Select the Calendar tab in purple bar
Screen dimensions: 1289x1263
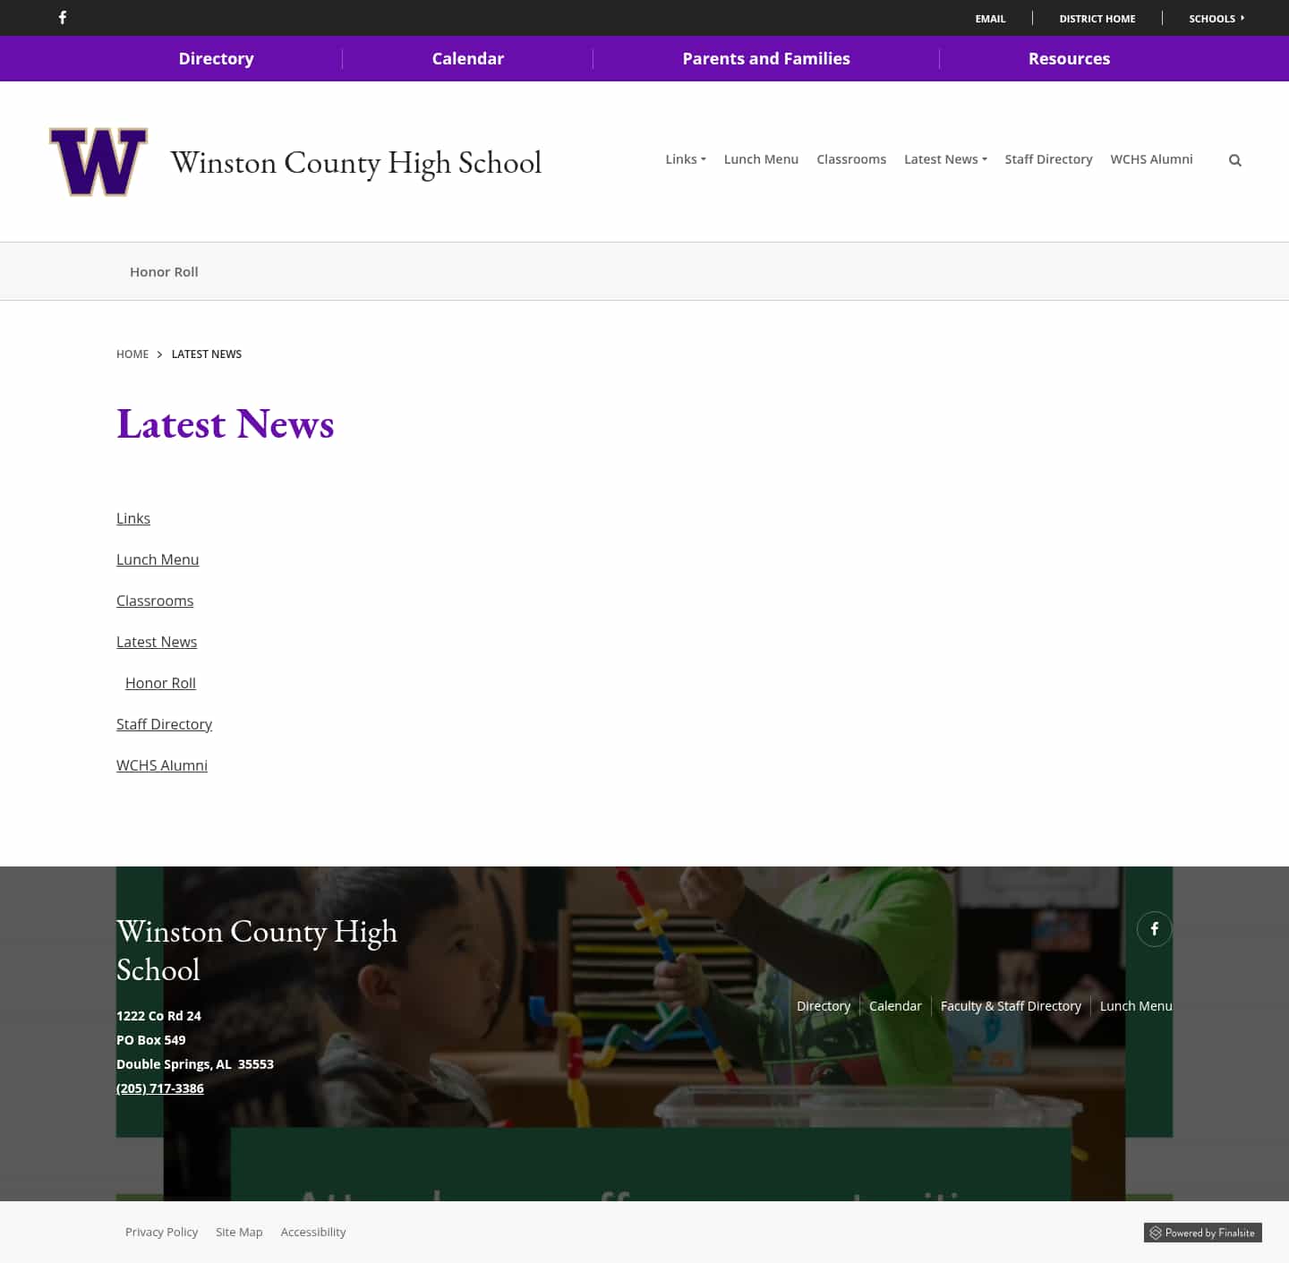(467, 58)
